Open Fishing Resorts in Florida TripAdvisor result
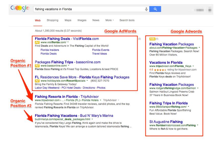The width and height of the screenshot is (222, 145). 67,97
